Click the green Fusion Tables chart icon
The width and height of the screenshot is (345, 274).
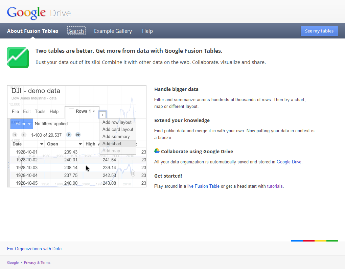(x=18, y=58)
